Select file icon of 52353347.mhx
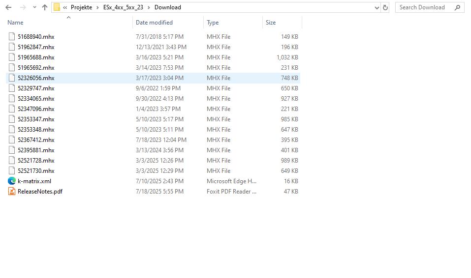The image size is (471, 278). pyautogui.click(x=12, y=119)
